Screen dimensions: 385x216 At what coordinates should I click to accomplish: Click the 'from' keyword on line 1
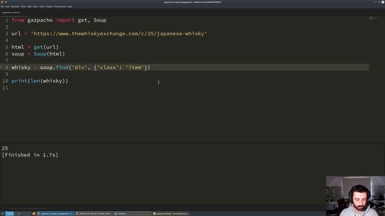pos(18,20)
